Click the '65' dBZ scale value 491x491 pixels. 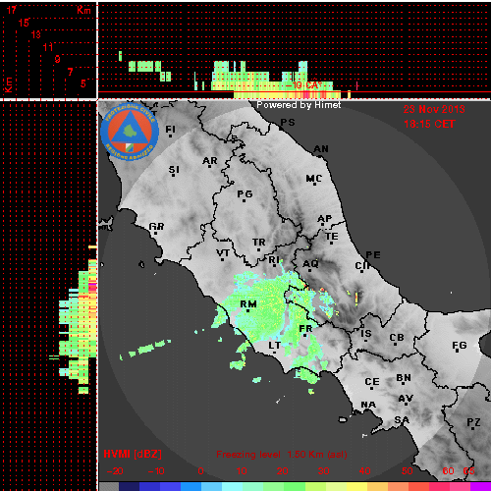pyautogui.click(x=468, y=471)
